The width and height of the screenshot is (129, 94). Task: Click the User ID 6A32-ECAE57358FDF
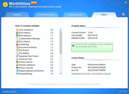(x=97, y=70)
